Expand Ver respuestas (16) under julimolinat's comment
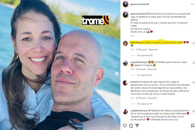The image size is (196, 130). (145, 55)
